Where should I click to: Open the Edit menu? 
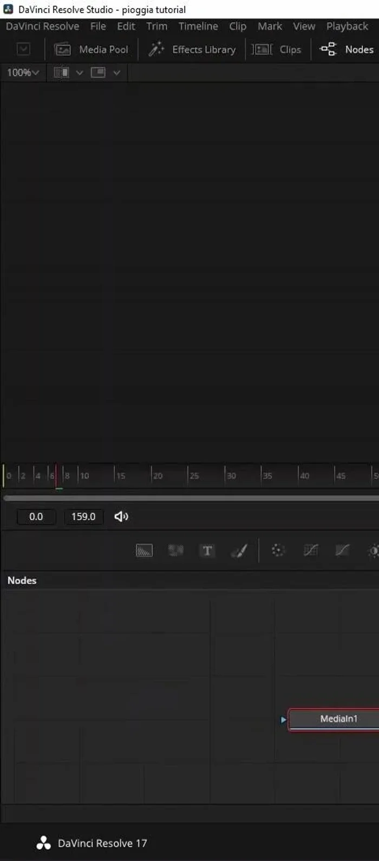click(x=126, y=26)
